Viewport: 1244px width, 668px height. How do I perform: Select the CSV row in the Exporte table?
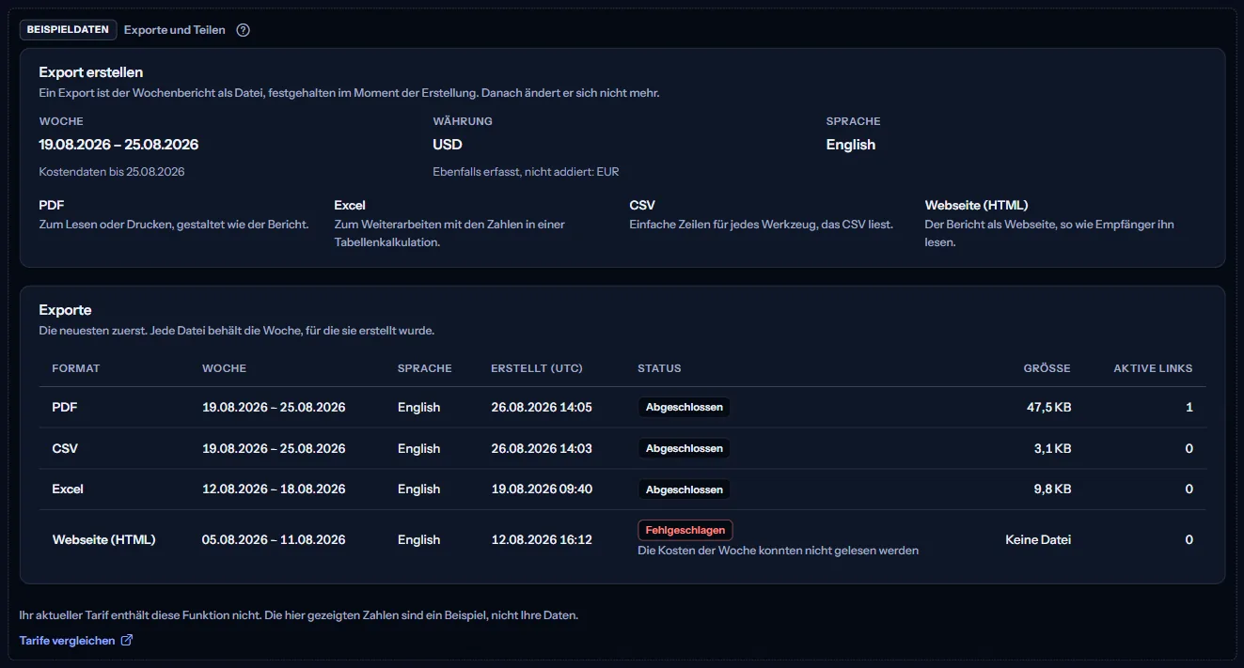tap(622, 449)
